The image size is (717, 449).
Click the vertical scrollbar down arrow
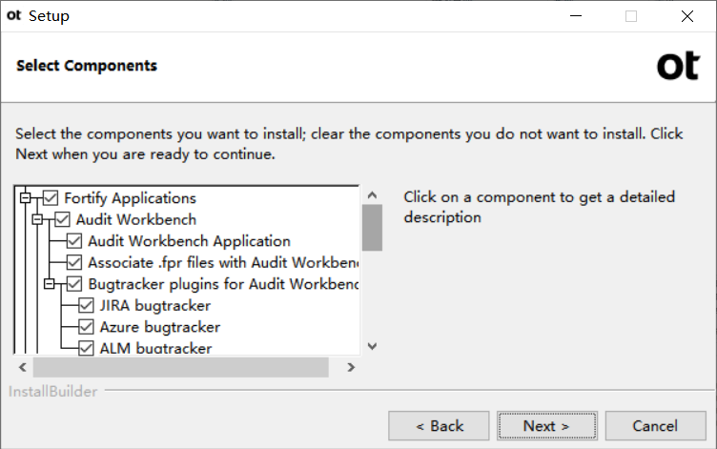tap(372, 346)
